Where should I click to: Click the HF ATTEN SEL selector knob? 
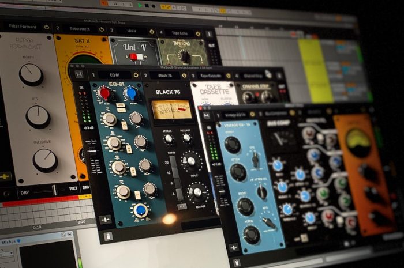click(261, 191)
